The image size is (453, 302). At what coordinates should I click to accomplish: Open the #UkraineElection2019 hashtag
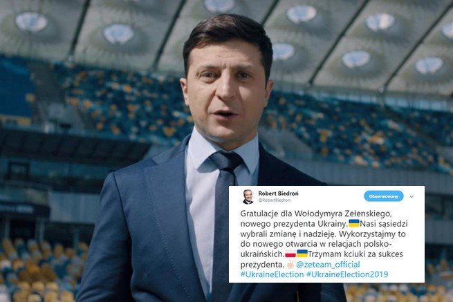click(x=347, y=274)
